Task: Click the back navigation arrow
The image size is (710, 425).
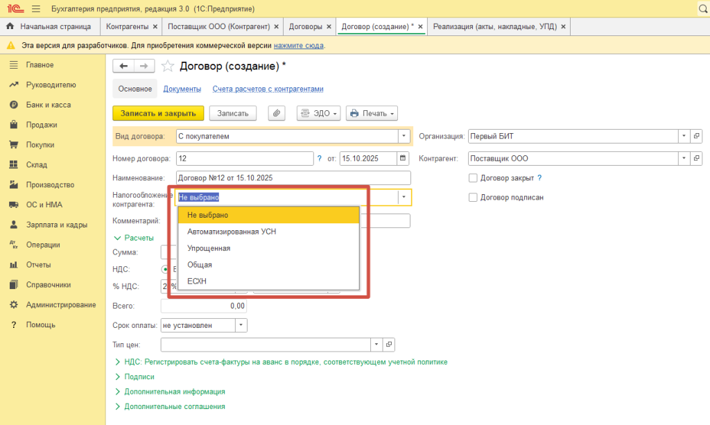Action: point(123,66)
